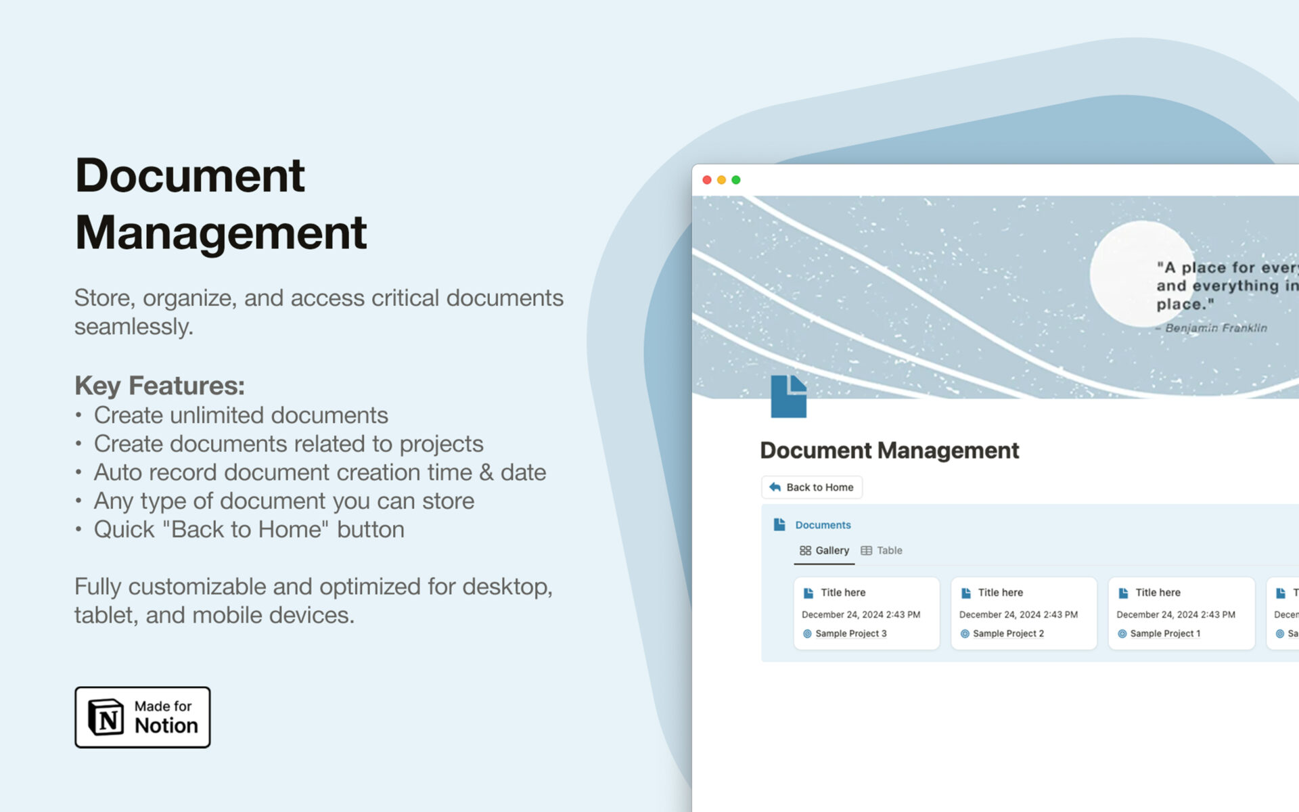The image size is (1299, 812).
Task: Click the date on the Sample Project 3 card
Action: click(861, 615)
